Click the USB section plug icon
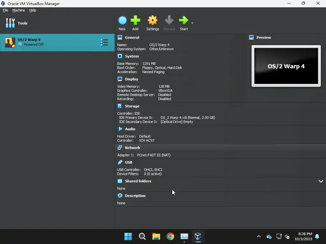This screenshot has width=326, height=244. 120,162
